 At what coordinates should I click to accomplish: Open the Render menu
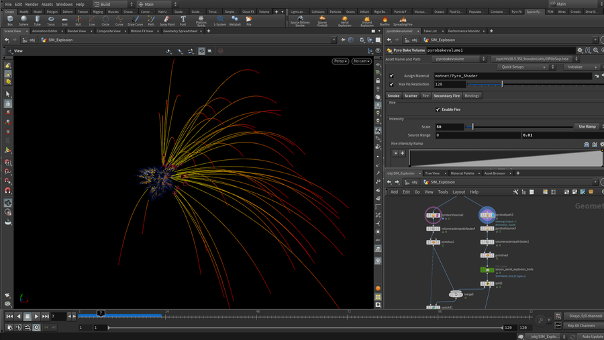[32, 4]
